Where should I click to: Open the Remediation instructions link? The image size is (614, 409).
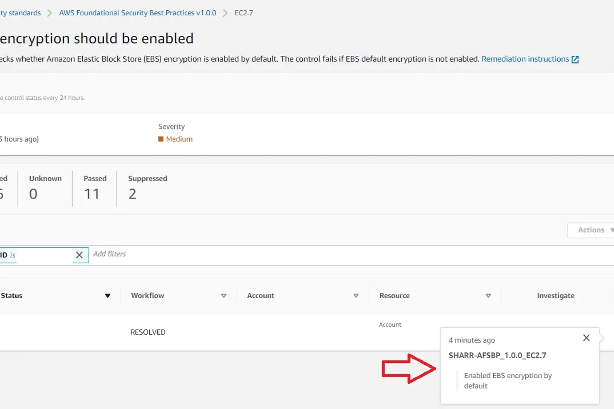point(525,59)
